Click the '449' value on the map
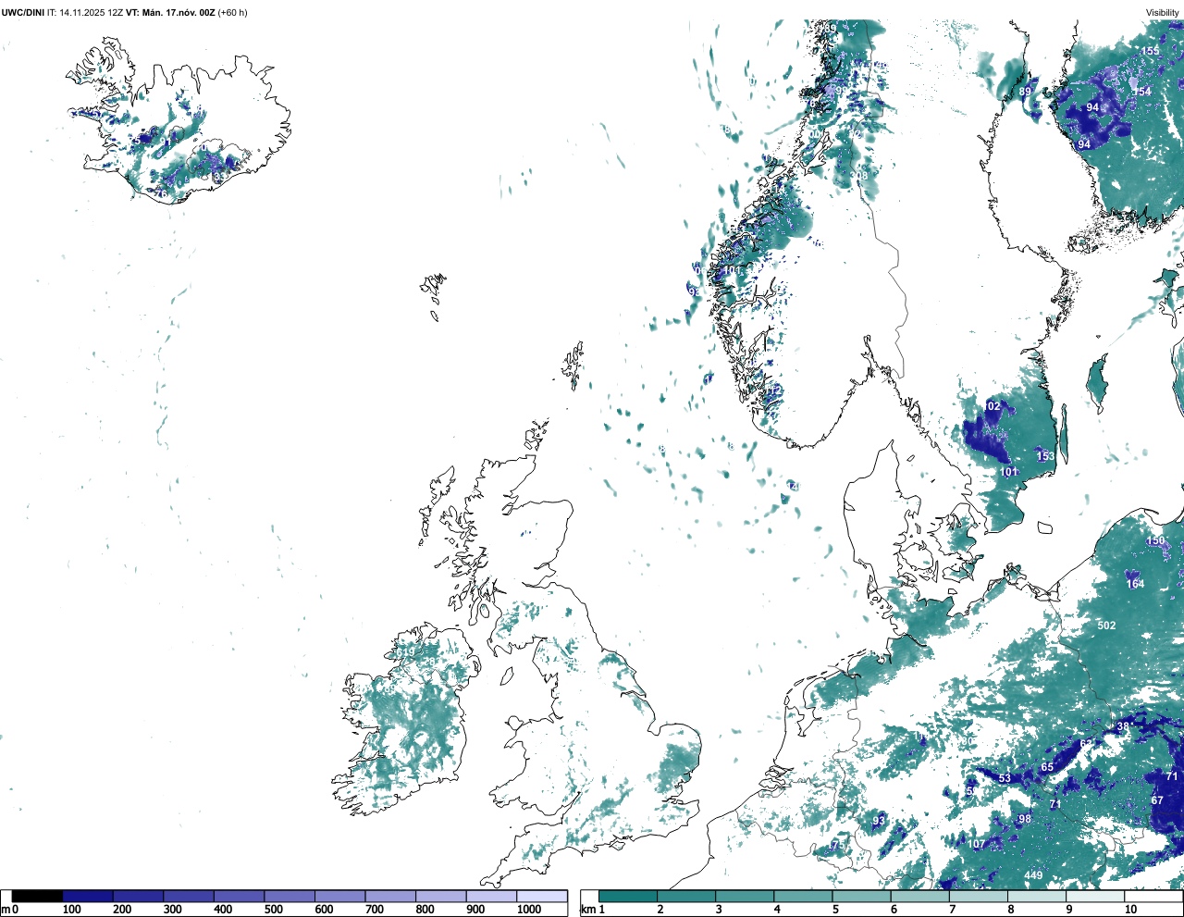This screenshot has width=1184, height=917. click(x=1033, y=875)
